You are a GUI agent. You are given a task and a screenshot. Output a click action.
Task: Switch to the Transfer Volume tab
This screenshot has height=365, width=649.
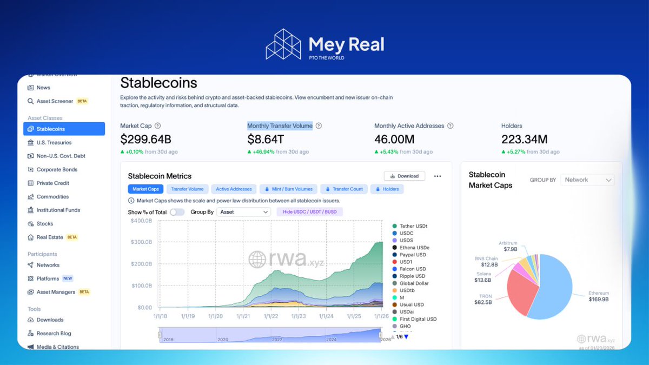187,189
